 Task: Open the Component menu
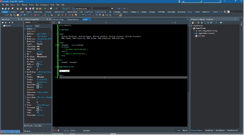click(x=44, y=5)
